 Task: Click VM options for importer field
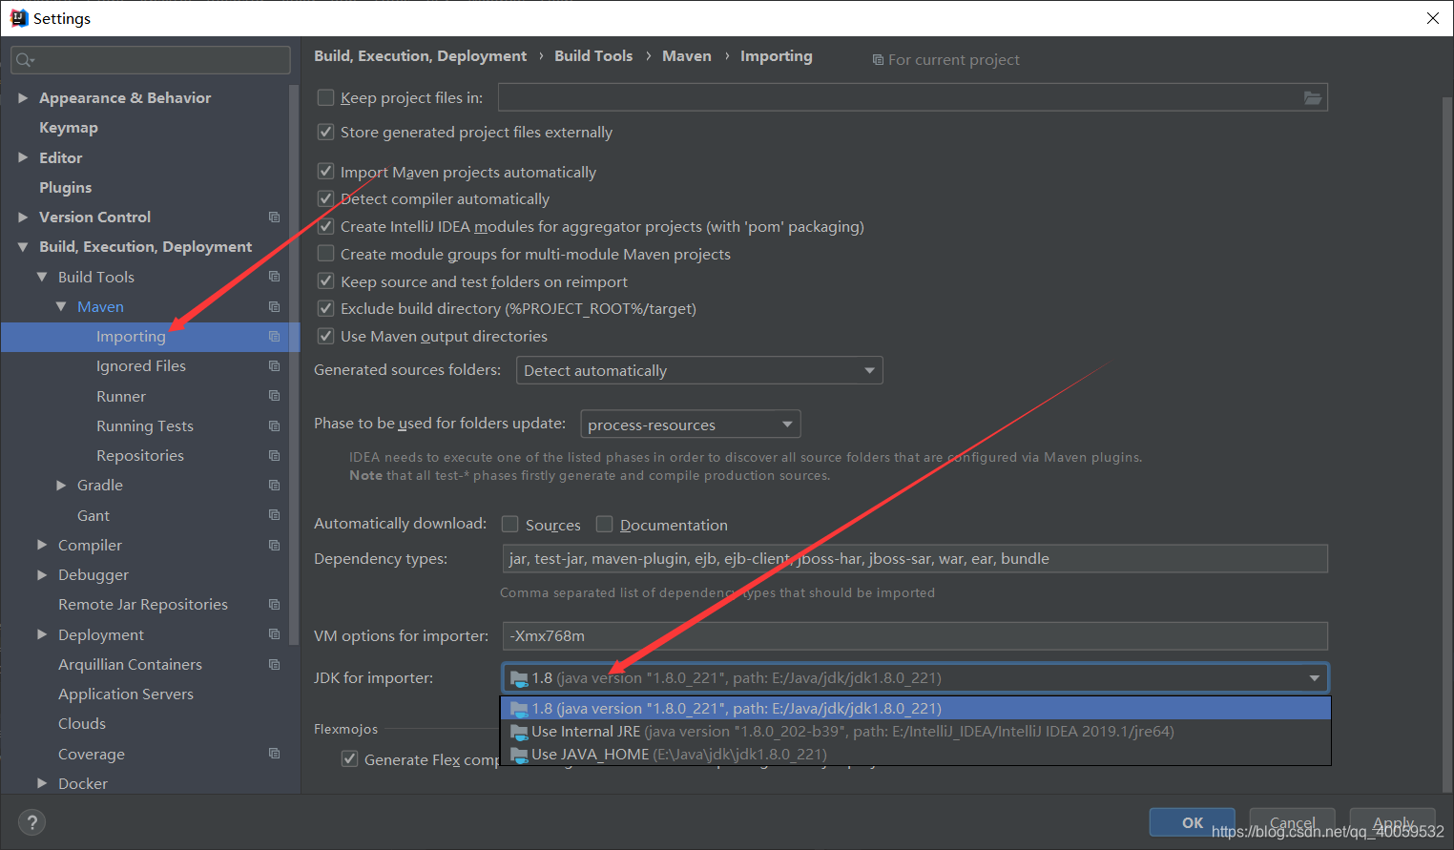pos(915,636)
